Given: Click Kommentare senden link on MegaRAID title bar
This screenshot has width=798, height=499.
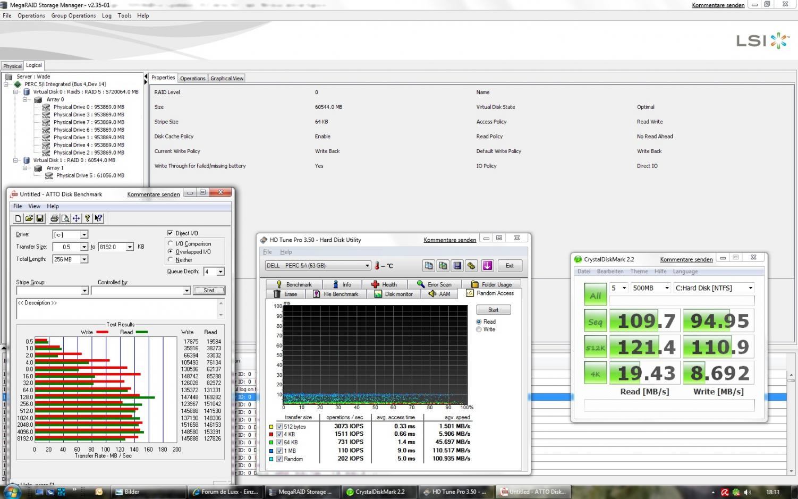Looking at the screenshot, I should click(718, 5).
